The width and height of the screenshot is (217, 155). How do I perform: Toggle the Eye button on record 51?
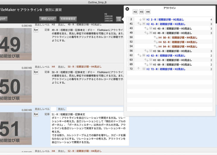[x=36, y=114]
